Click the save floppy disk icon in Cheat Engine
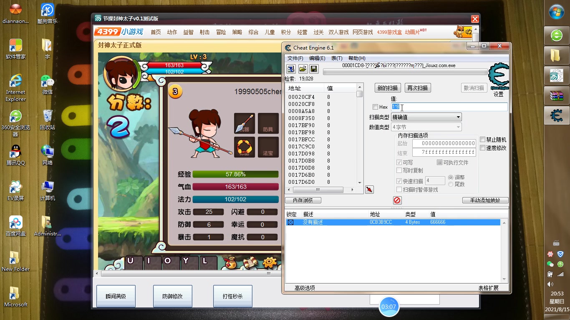Image resolution: width=570 pixels, height=320 pixels. [x=313, y=69]
